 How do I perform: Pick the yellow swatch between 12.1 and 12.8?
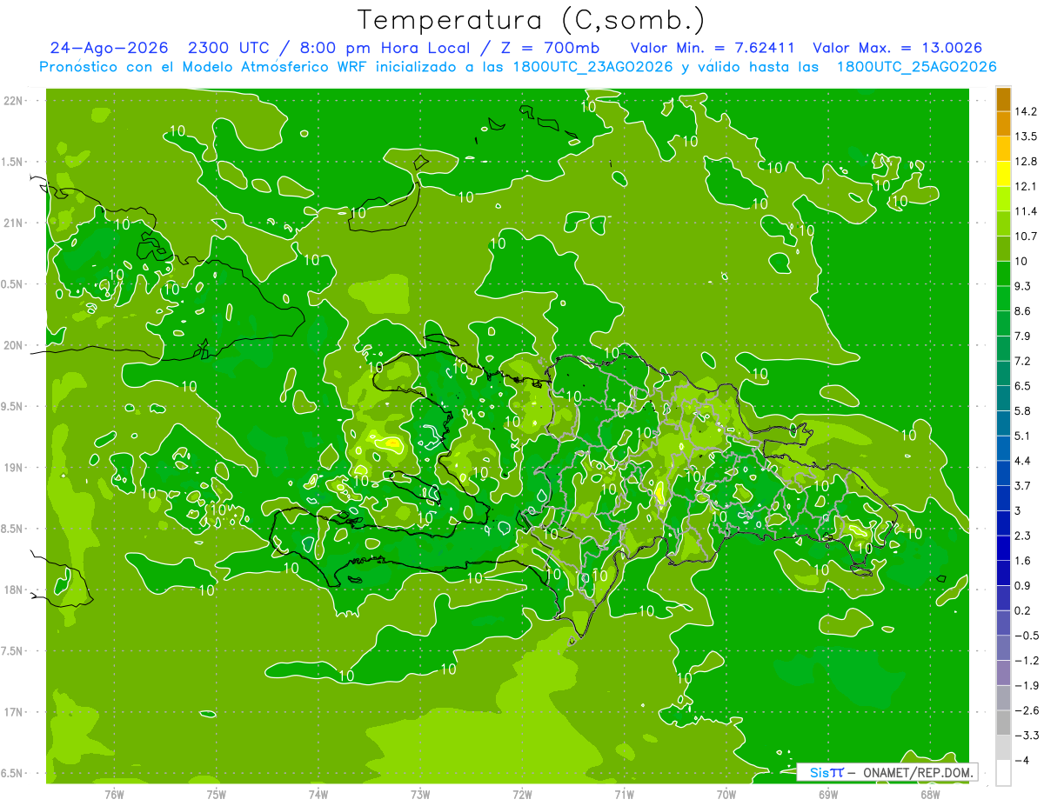click(1003, 174)
